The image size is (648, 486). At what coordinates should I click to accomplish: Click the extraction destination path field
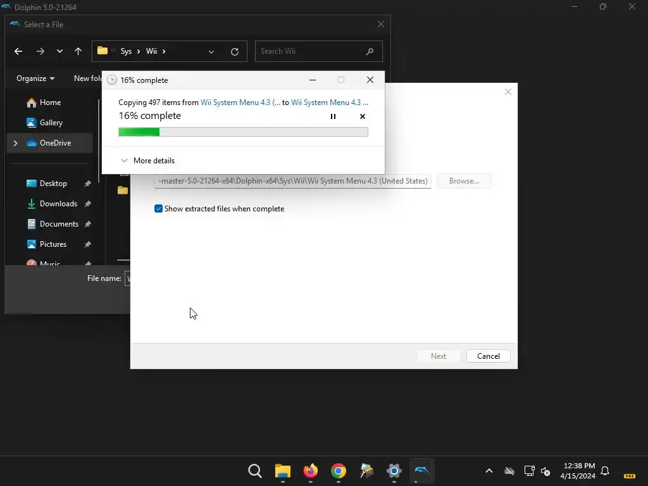292,181
